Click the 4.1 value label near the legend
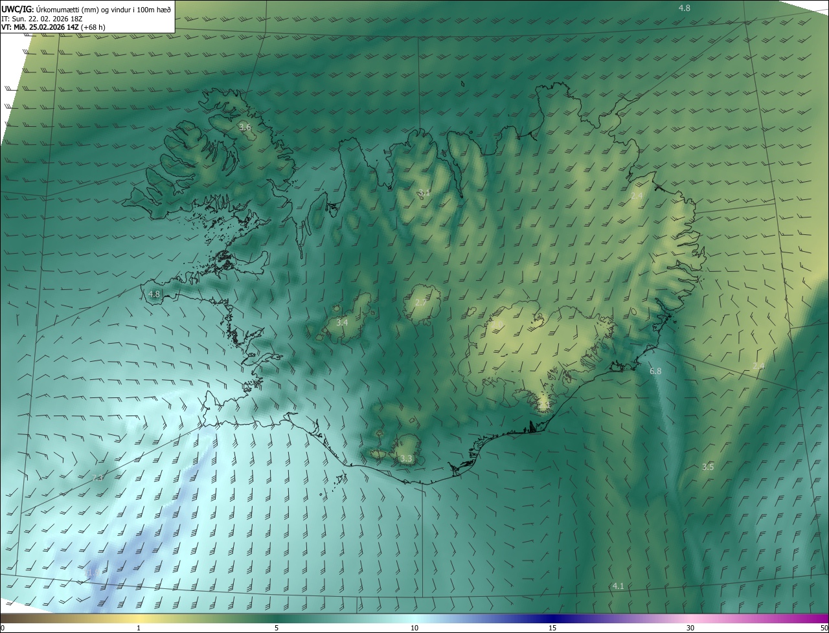The height and width of the screenshot is (633, 829). click(x=618, y=586)
